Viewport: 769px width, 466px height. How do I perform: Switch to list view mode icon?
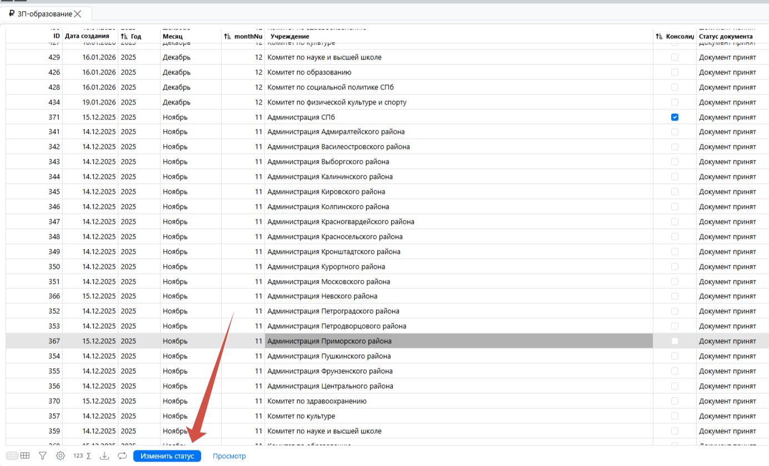(x=12, y=456)
